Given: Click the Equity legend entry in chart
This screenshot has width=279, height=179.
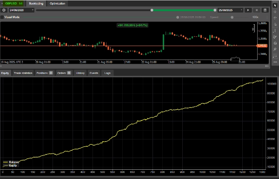Looking at the screenshot, I should (x=10, y=166).
